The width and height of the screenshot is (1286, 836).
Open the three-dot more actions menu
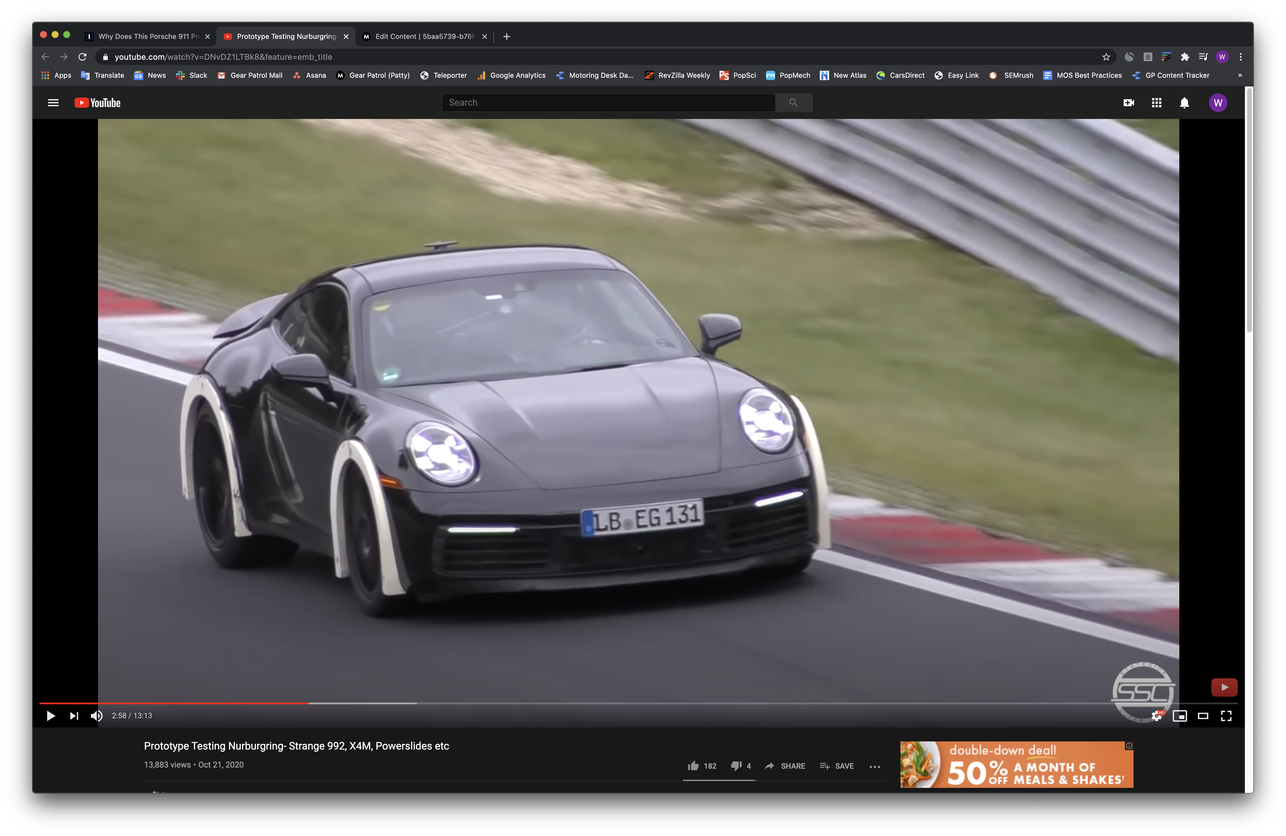point(875,766)
